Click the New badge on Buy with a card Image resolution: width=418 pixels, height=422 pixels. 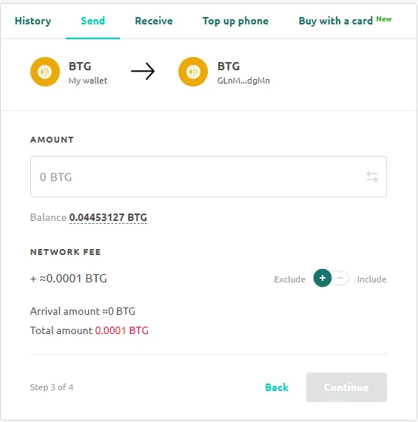pyautogui.click(x=384, y=19)
